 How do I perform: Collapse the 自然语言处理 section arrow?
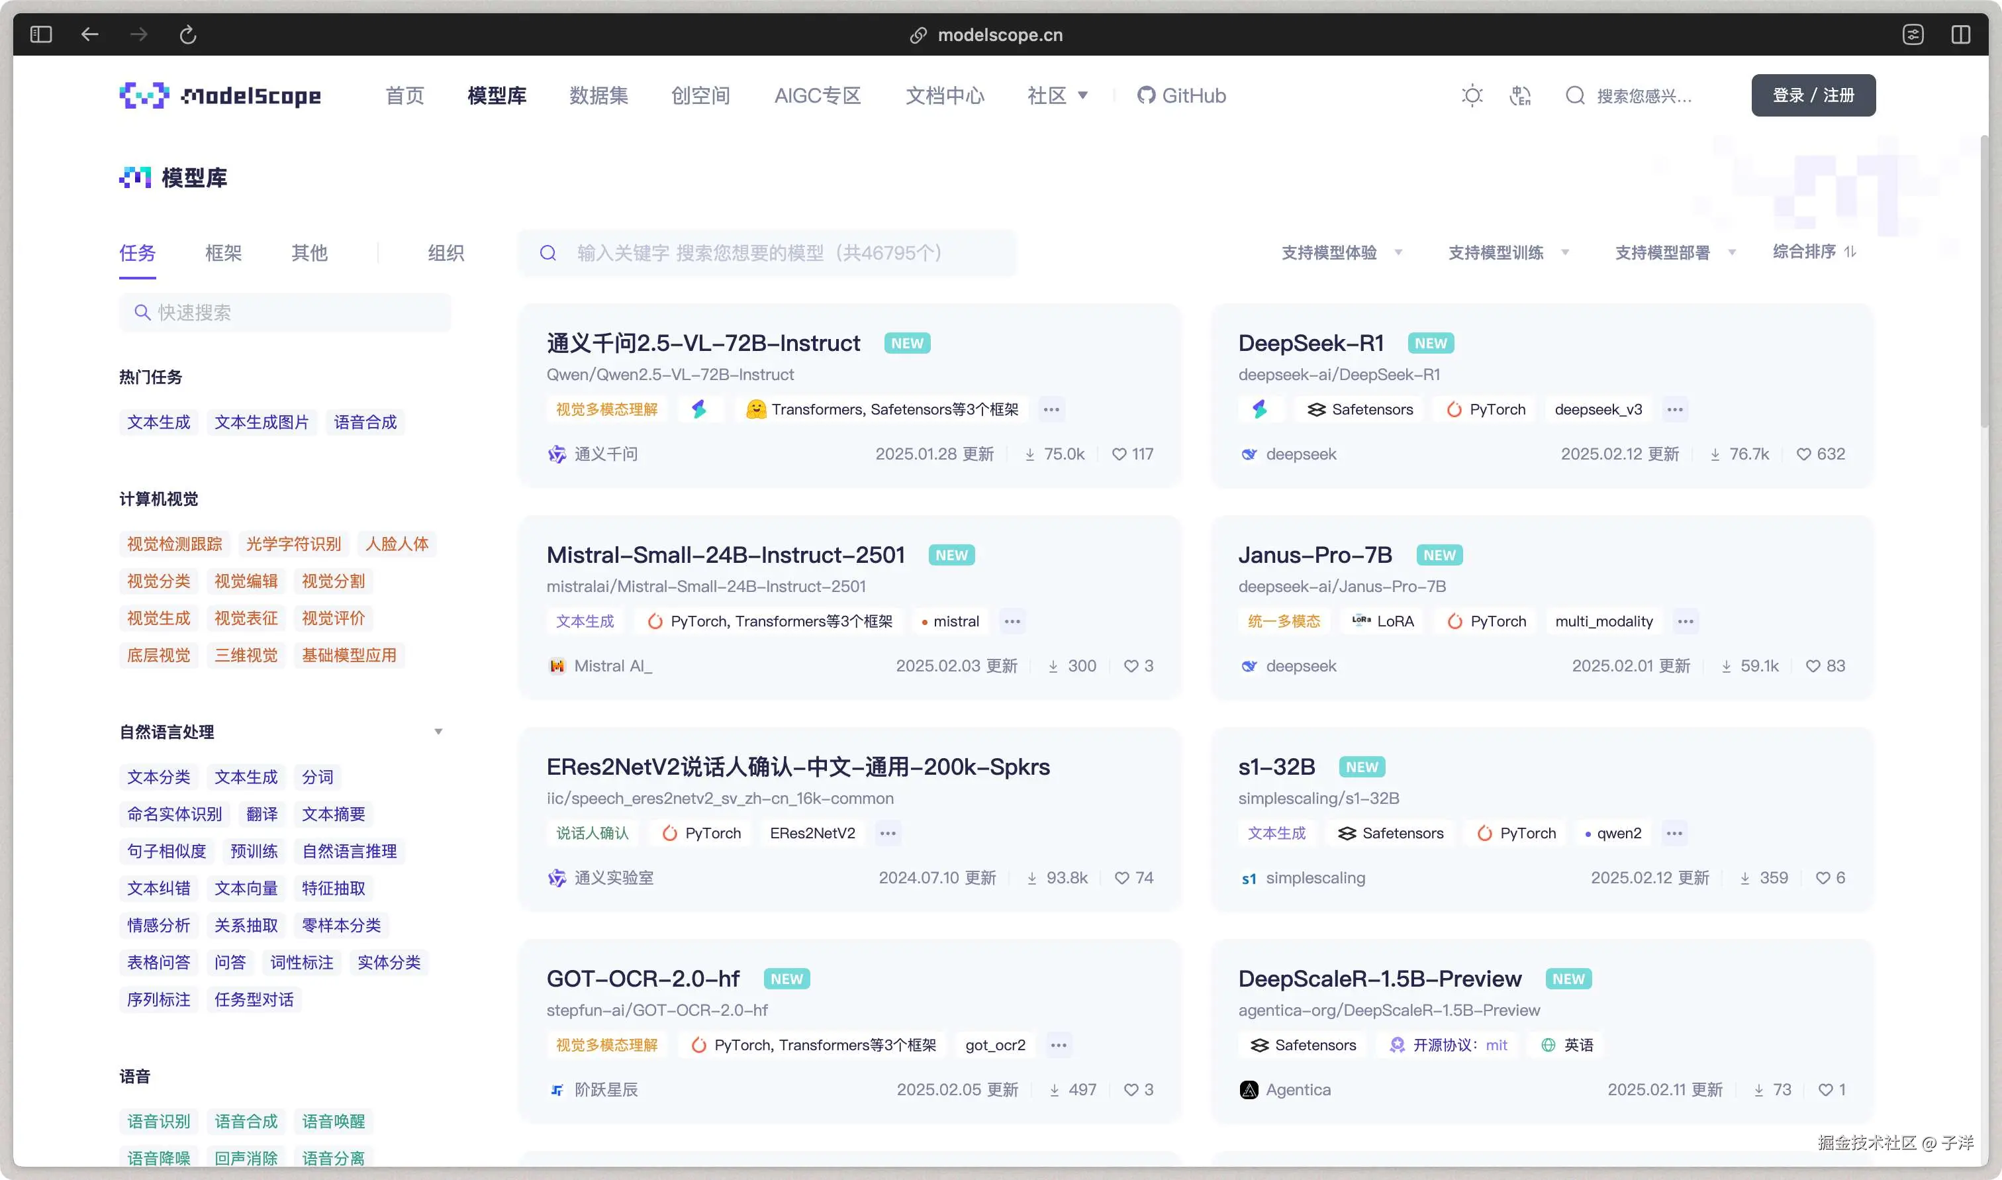(x=438, y=732)
